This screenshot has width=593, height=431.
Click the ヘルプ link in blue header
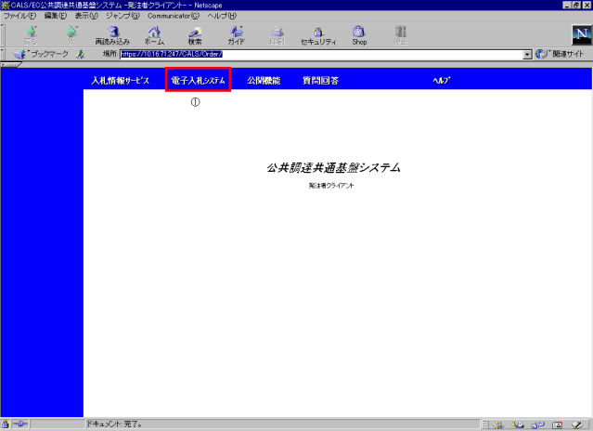pyautogui.click(x=442, y=80)
